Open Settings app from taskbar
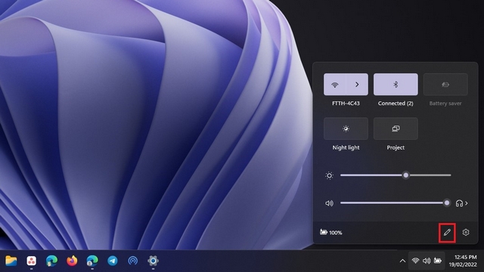Viewport: 484px width, 272px height. [x=153, y=261]
